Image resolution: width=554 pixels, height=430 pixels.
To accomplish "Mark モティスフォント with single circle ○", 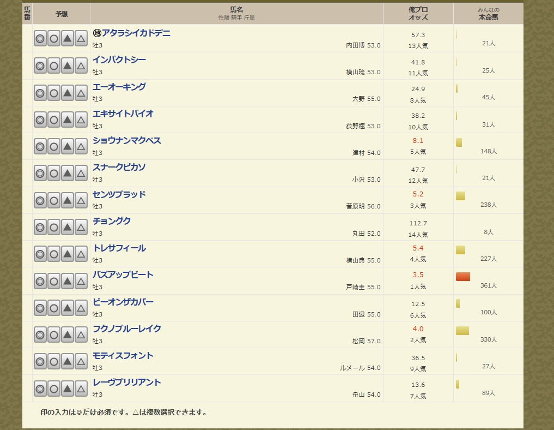I will coord(54,362).
